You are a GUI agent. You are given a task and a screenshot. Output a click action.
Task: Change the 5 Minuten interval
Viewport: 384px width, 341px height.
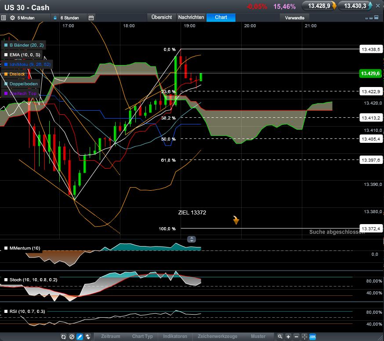[x=26, y=18]
